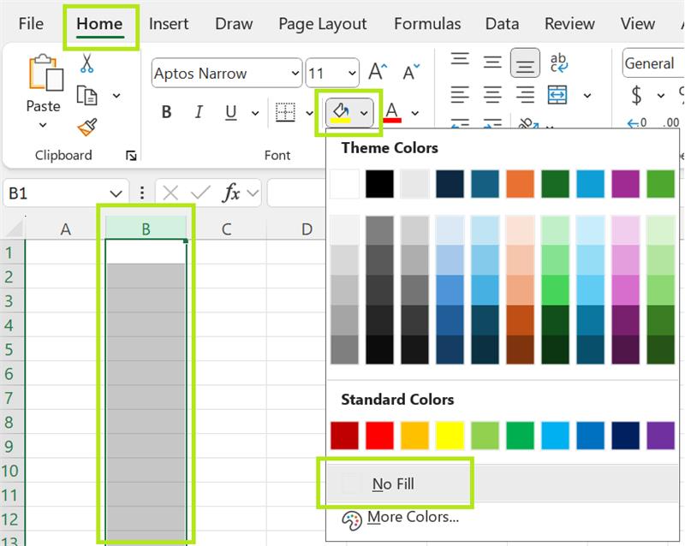Viewport: 685px width, 546px height.
Task: Click the Font Color A icon
Action: click(392, 112)
